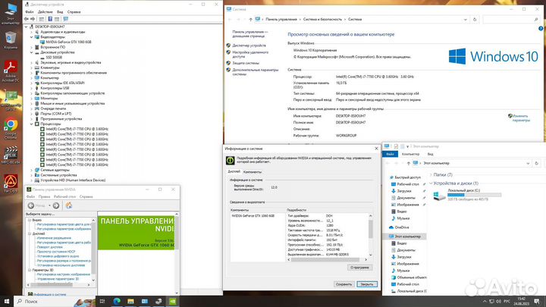
Task: Toggle the console tree icon in Device Manager toolbar
Action: [42, 19]
